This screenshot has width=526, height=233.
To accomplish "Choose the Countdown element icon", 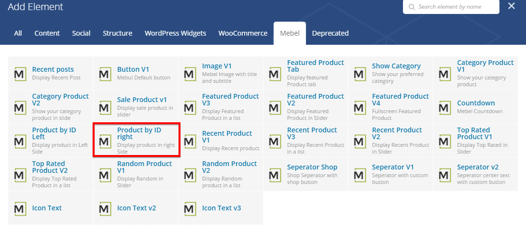I will coord(444,108).
